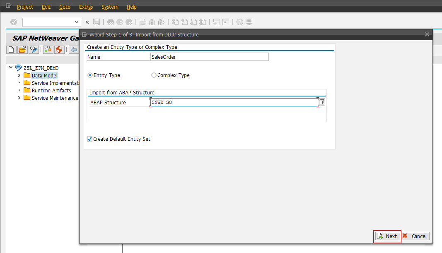The image size is (442, 253).
Task: Open the Goto menu
Action: pos(65,7)
